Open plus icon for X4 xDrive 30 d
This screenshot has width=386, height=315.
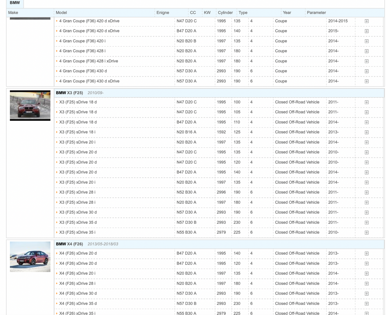(366, 294)
